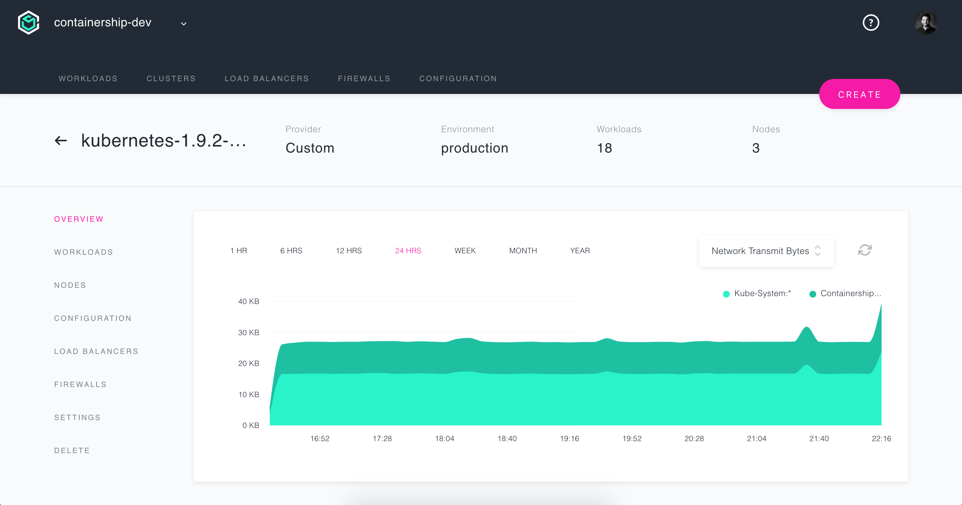Expand the containership-dev organization chevron
This screenshot has width=962, height=505.
[x=184, y=24]
